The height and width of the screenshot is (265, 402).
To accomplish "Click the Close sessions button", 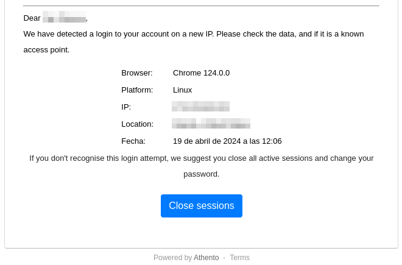I will [201, 206].
